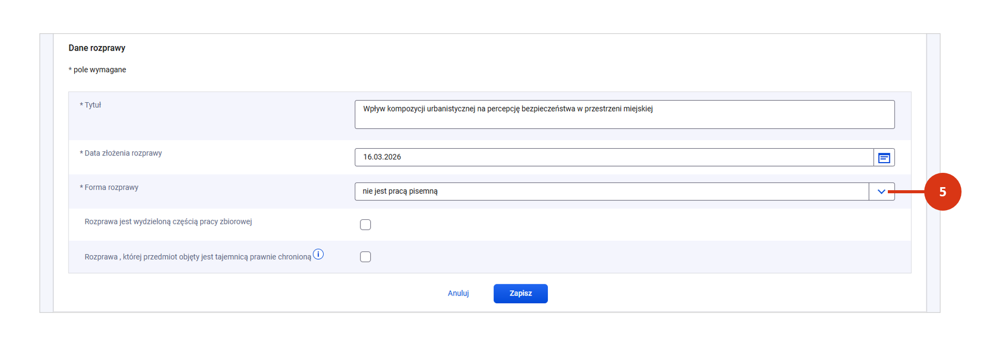981x362 pixels.
Task: Click the left vertical panel strip
Action: pos(47,173)
